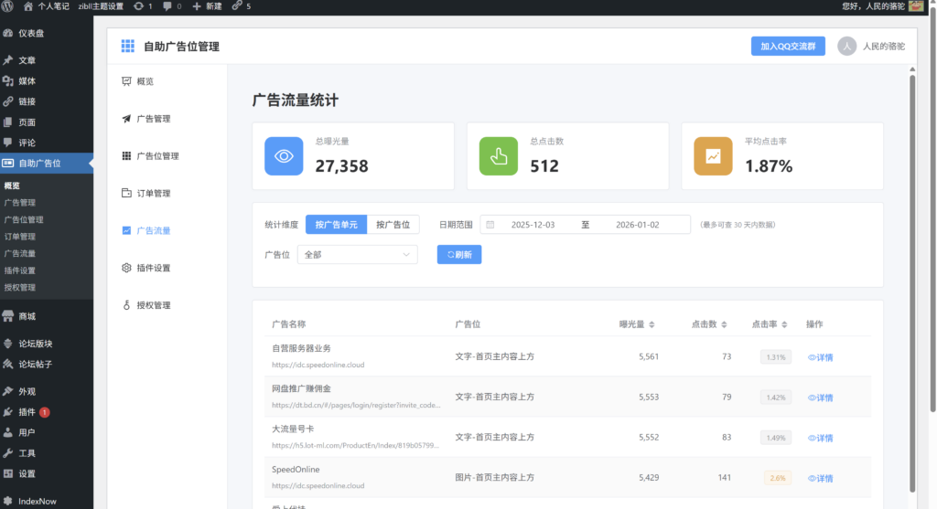Screen dimensions: 937x509
Task: Open the 广告位 dropdown showing 全部
Action: coord(357,255)
